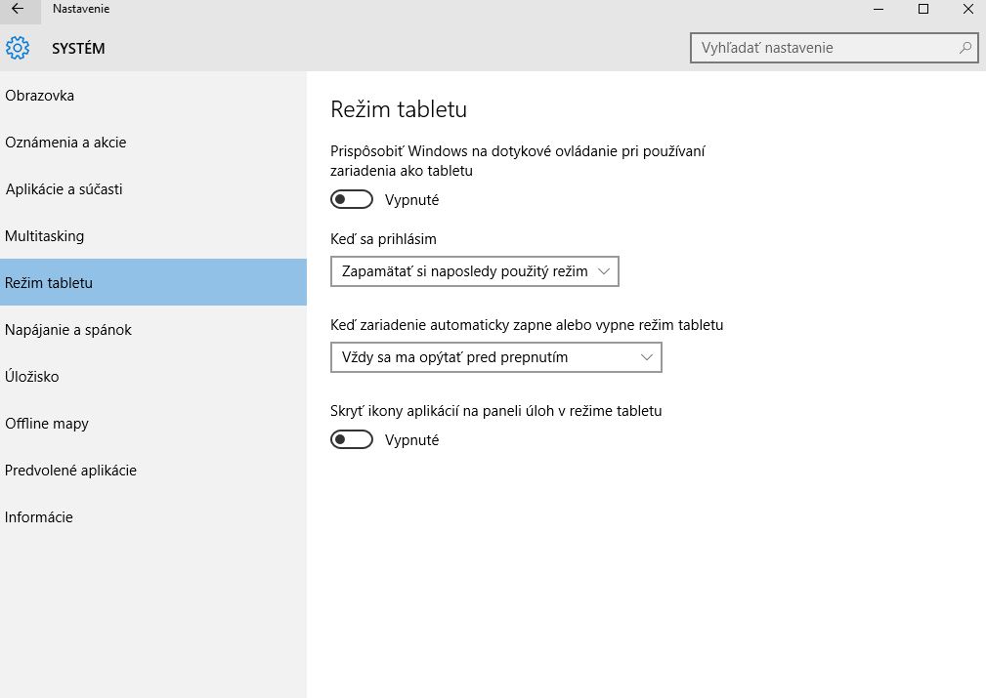The image size is (986, 698).
Task: Click inside the Vyhľadať nastavenie search field
Action: point(834,48)
